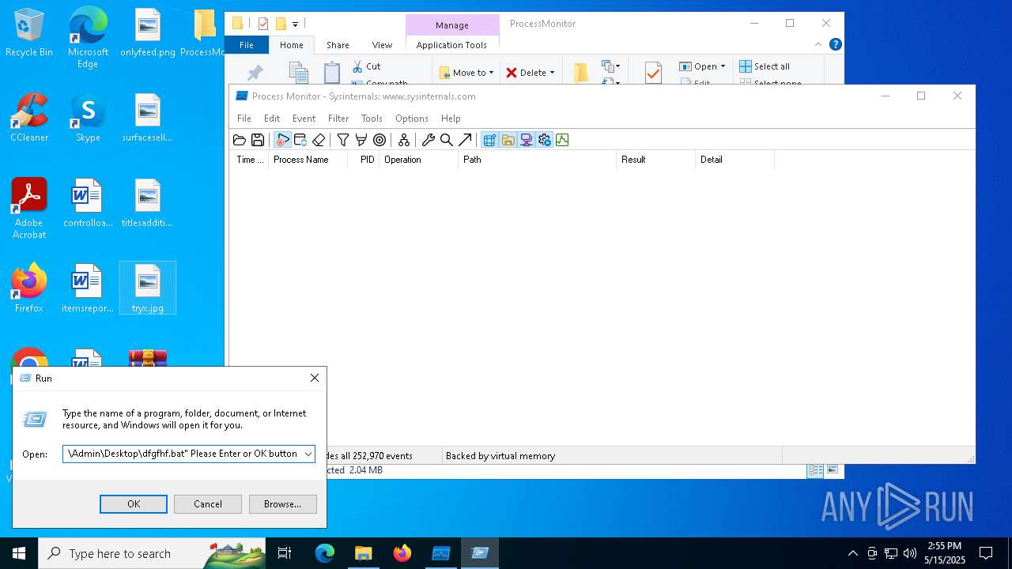
Task: Open the Filter menu
Action: click(x=338, y=119)
